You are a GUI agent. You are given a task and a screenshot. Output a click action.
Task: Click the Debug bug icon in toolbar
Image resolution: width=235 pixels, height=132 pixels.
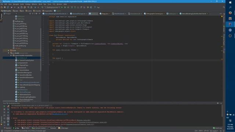(x=65, y=7)
